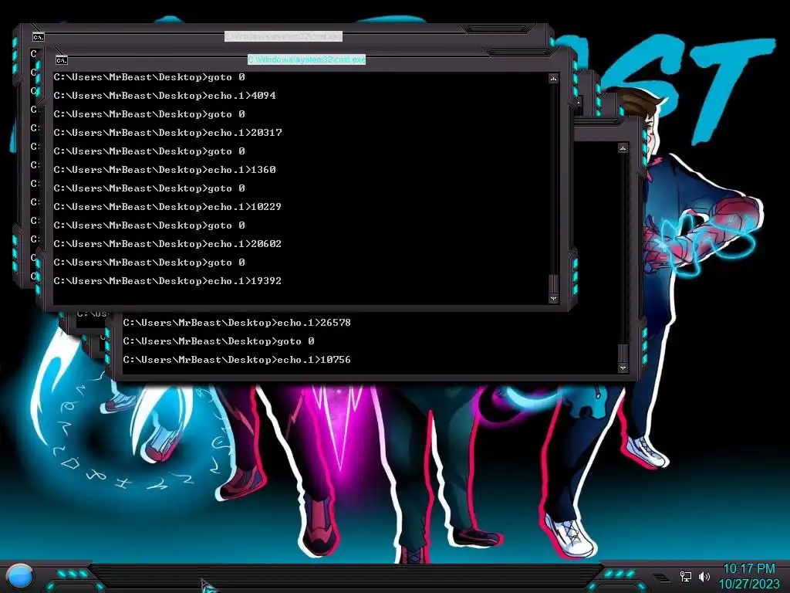Click the scrollbar thumb of the window showing 10756
Image resolution: width=790 pixels, height=593 pixels.
(x=623, y=353)
